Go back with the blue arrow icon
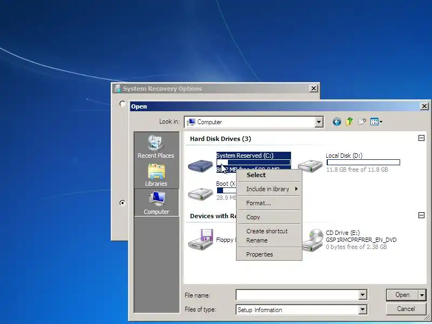Viewport: 432px width, 324px height. pos(336,122)
